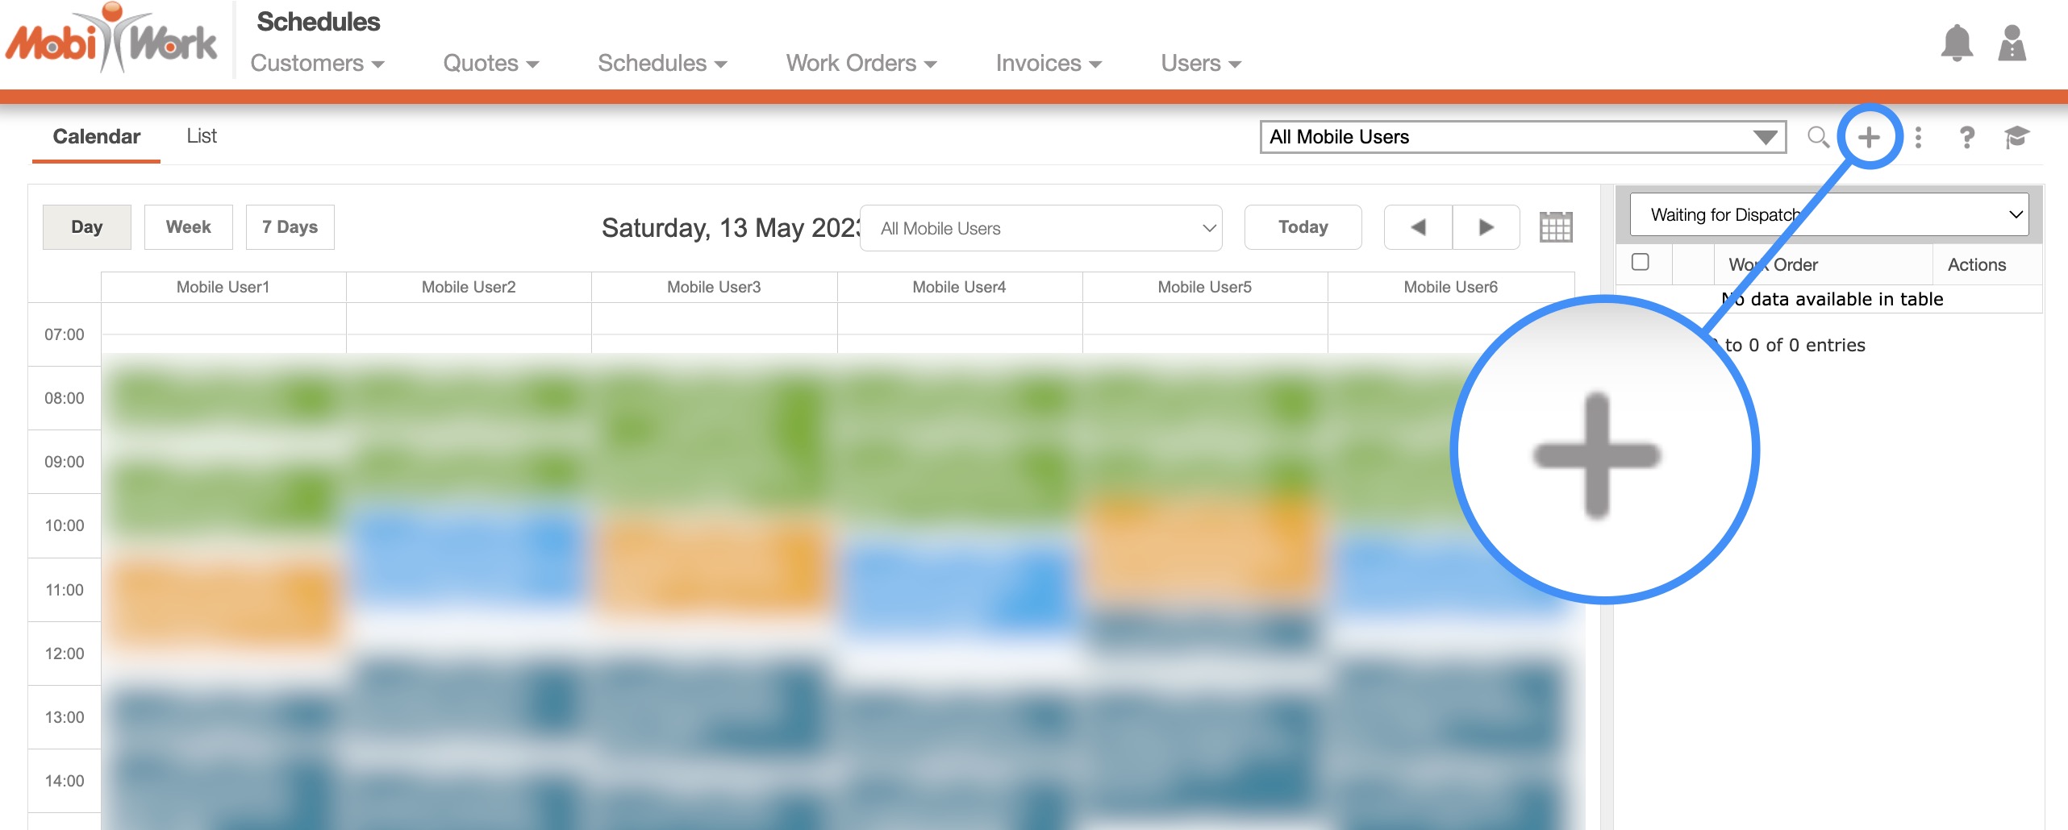2068x830 pixels.
Task: Expand the Waiting for Dispatch dropdown
Action: (x=1828, y=214)
